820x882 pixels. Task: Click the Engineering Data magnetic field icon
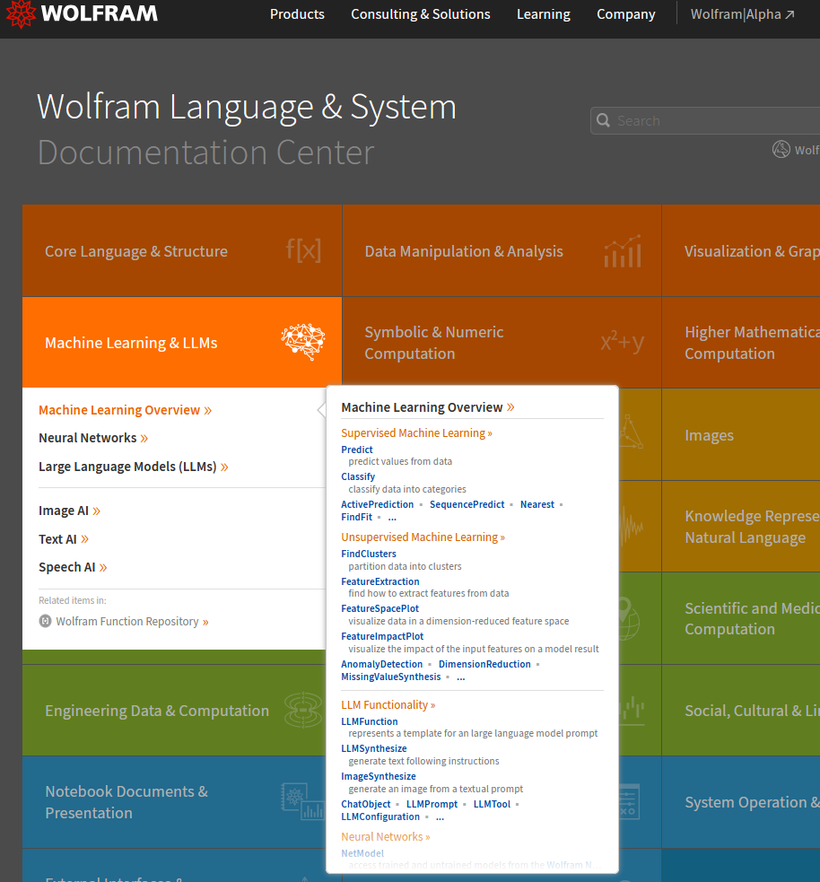coord(303,710)
